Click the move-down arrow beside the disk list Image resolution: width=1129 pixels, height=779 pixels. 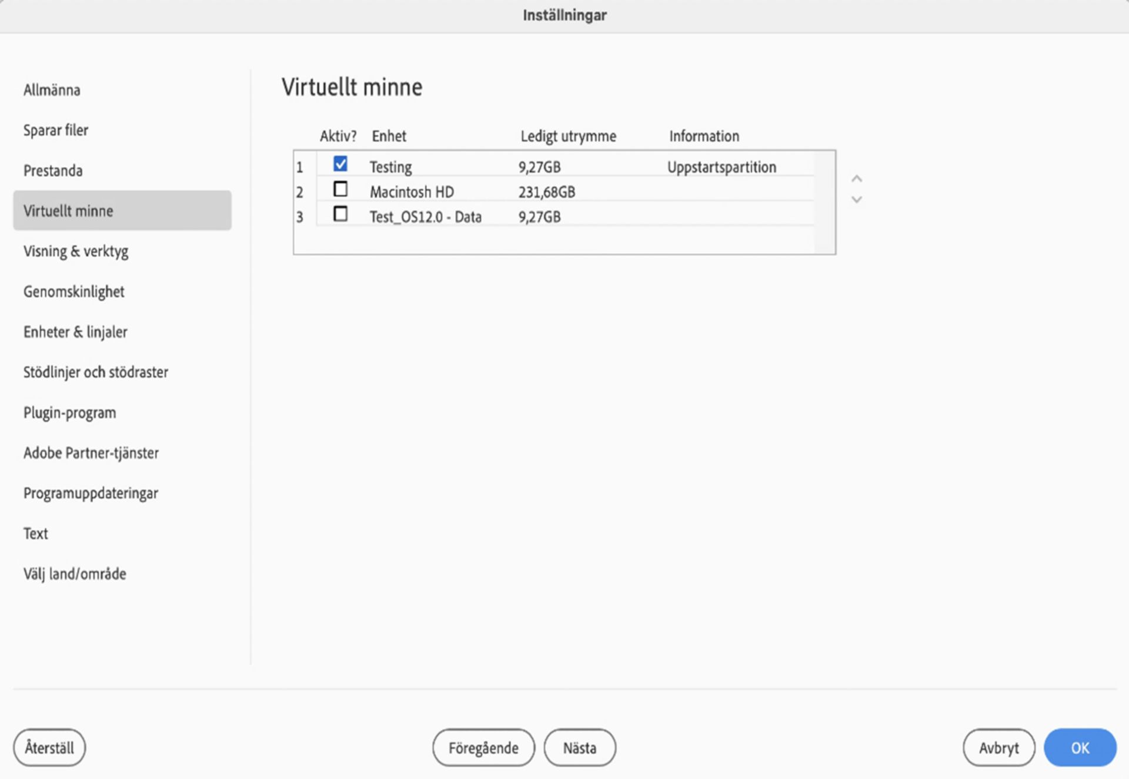pos(857,200)
